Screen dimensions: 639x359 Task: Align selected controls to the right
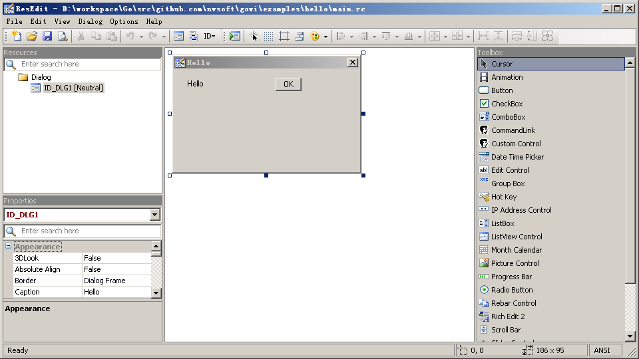pos(363,36)
